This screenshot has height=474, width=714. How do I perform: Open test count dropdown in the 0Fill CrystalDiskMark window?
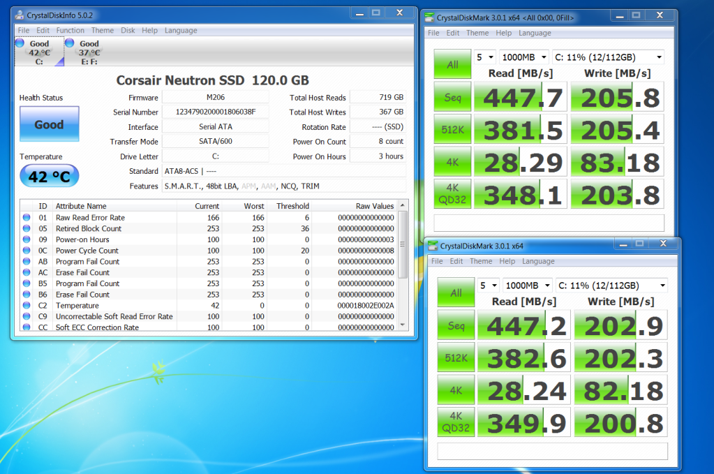point(485,57)
